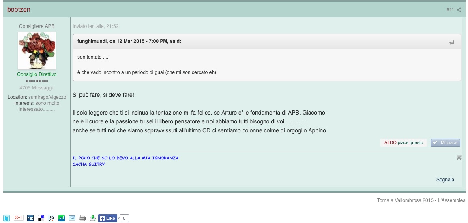The image size is (468, 223).
Task: Hide the signature with the X icon
Action: coord(459,157)
